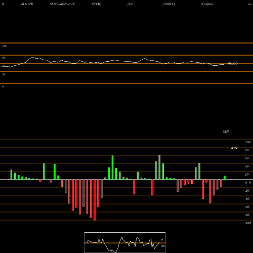Open the mini overview chart thumbnail
253x253 pixels.
[125, 242]
